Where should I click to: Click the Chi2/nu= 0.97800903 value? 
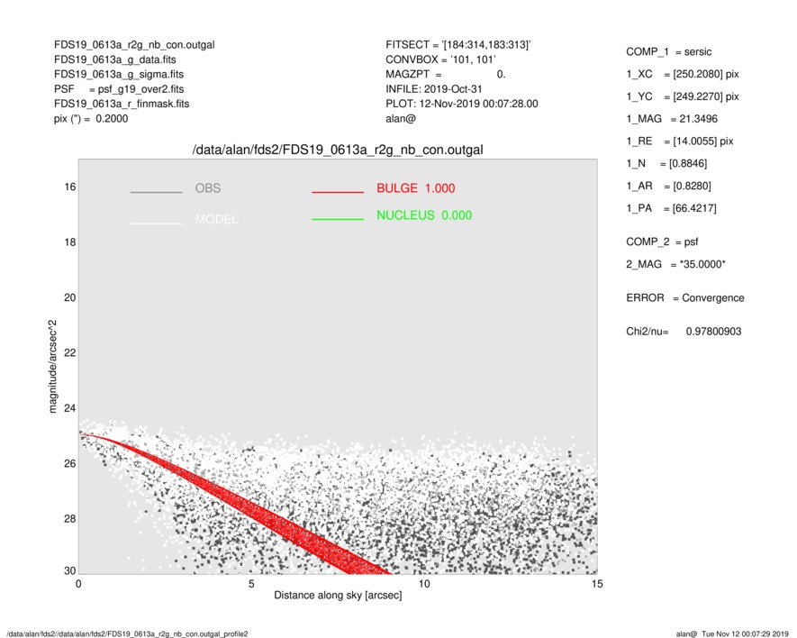[x=684, y=332]
